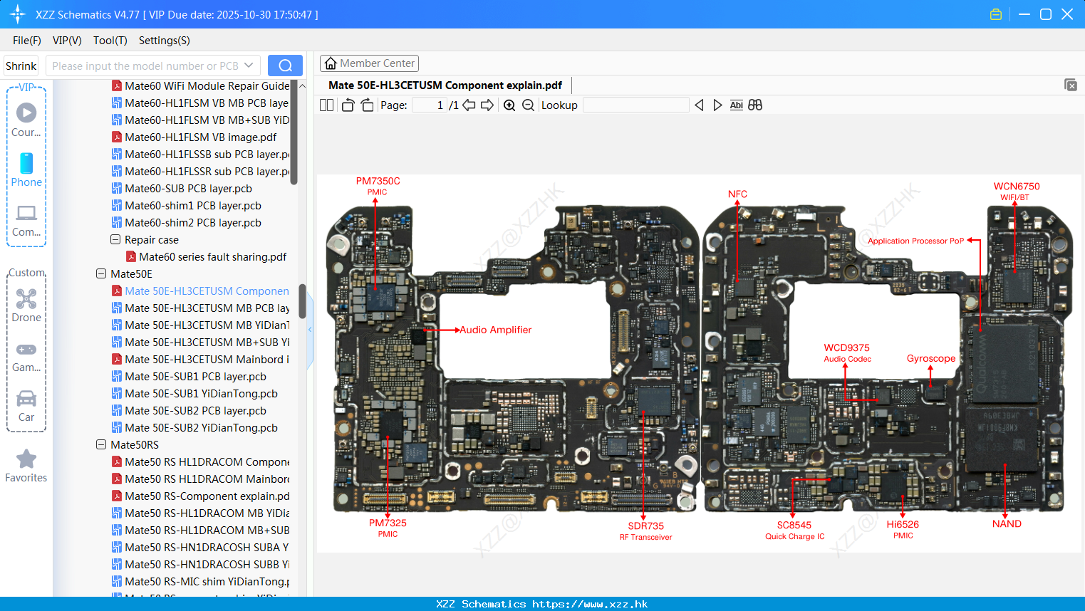Viewport: 1085px width, 611px height.
Task: Select the Car category
Action: point(26,406)
